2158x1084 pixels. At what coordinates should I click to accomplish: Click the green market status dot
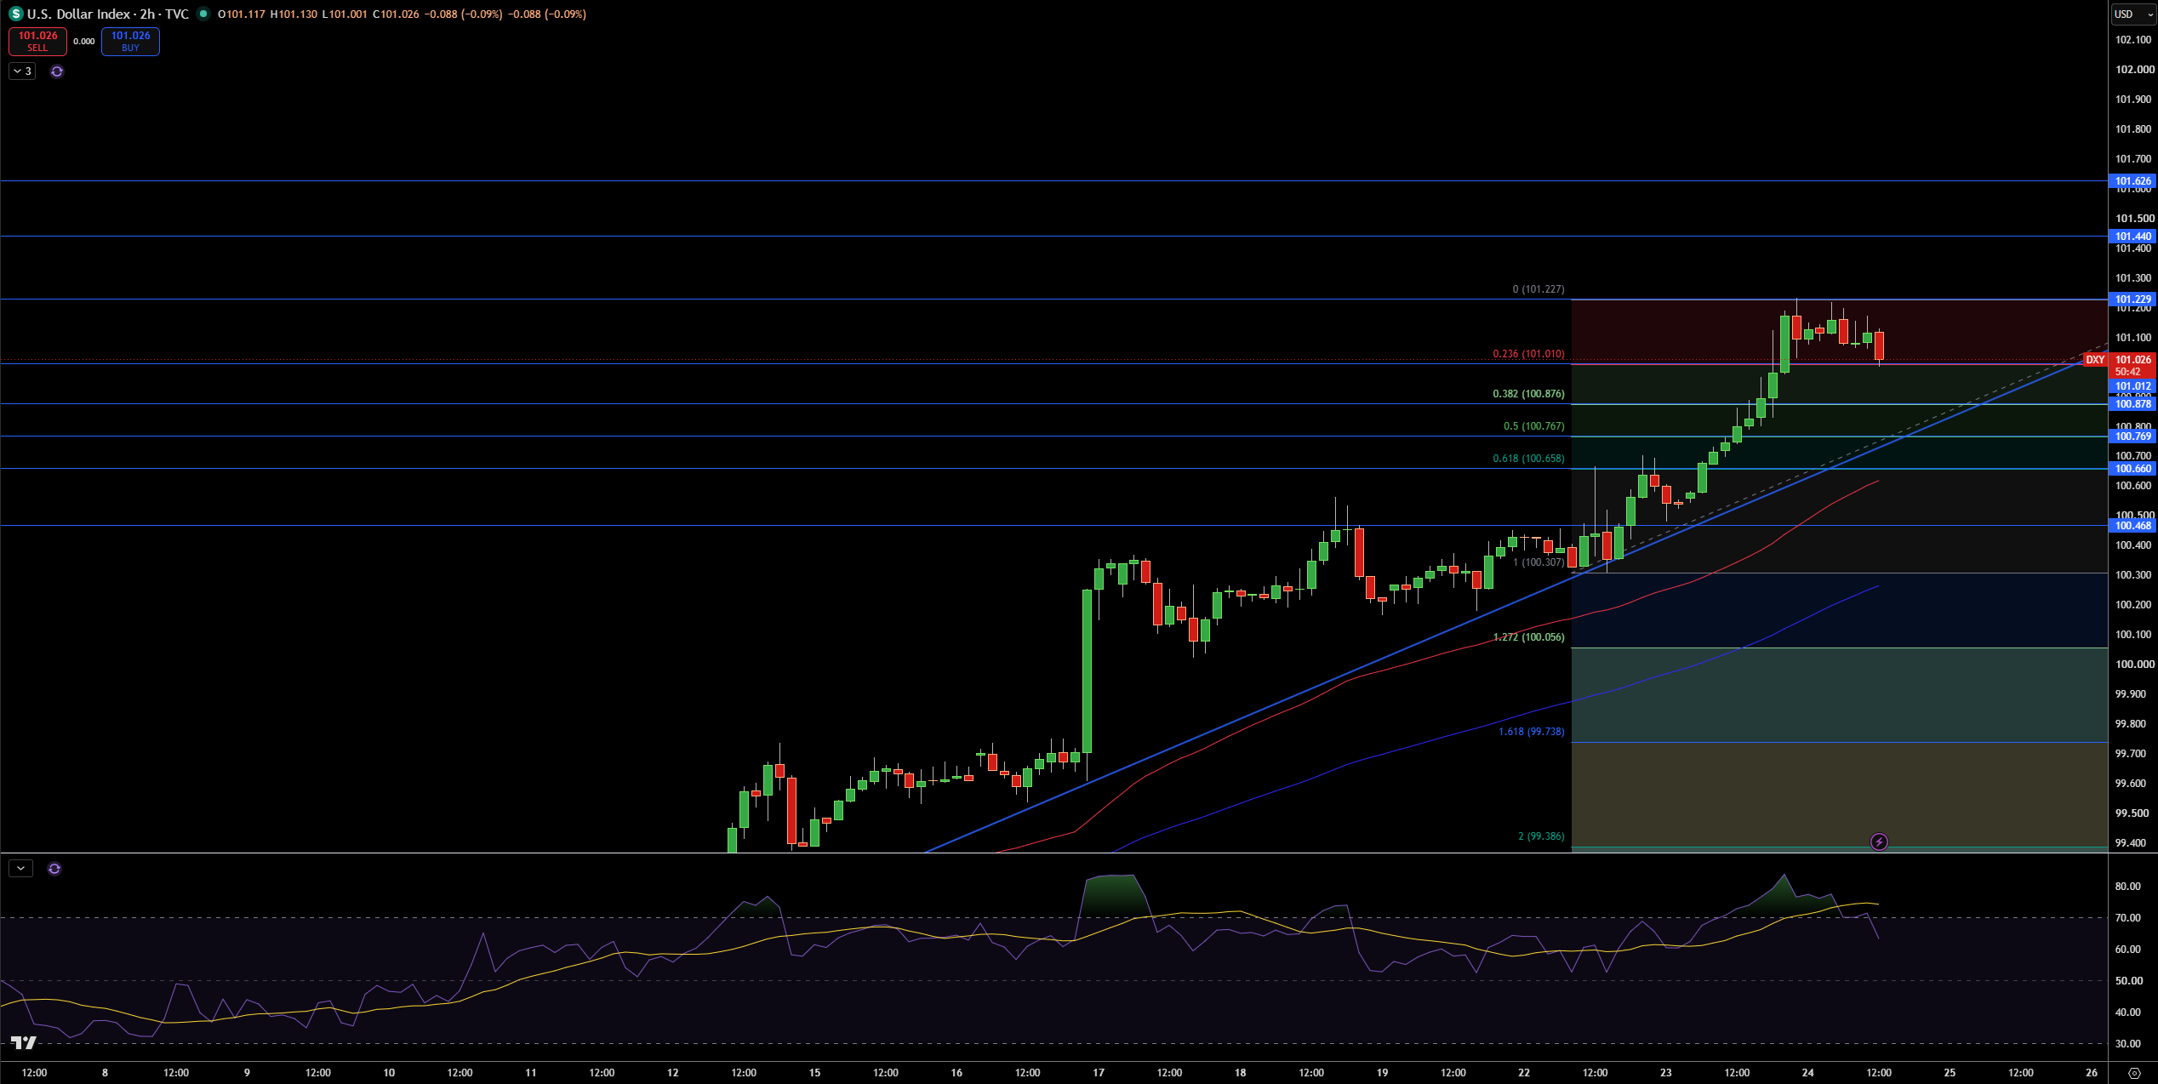pos(203,14)
